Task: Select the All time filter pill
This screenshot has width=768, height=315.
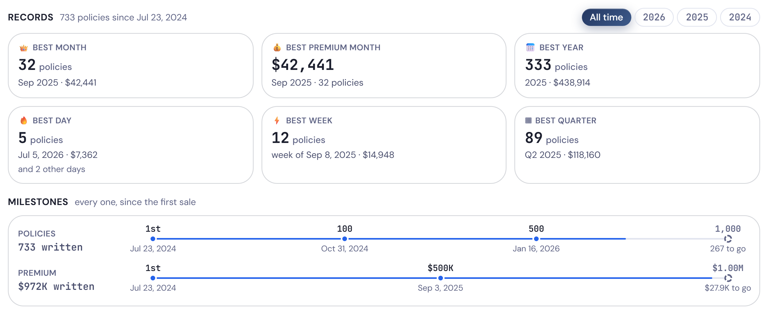Action: pos(606,17)
